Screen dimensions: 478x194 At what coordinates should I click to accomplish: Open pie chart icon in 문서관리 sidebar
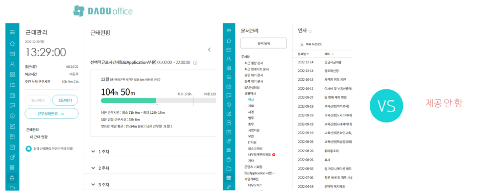click(229, 141)
